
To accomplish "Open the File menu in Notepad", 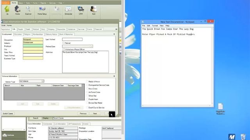I will (143, 26).
